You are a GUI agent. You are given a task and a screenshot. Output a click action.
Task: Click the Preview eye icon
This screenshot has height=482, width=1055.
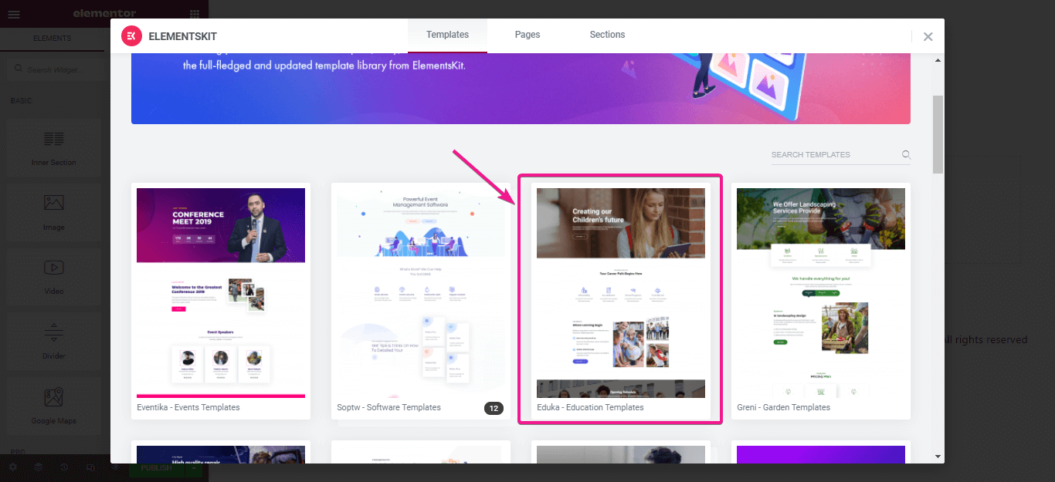pos(116,467)
